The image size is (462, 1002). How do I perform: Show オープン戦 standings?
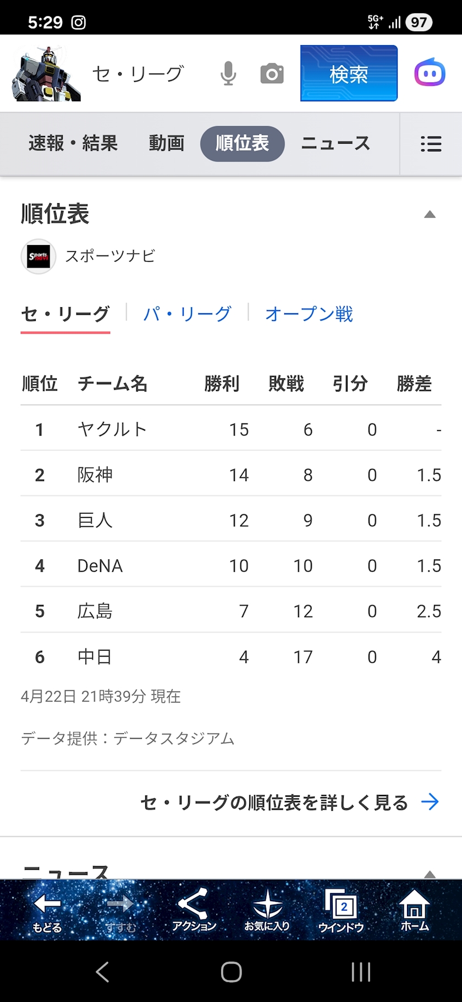309,314
